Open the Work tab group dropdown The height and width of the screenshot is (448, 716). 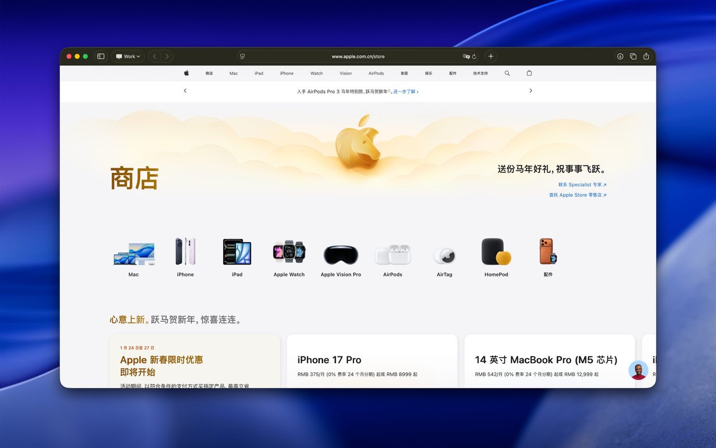pyautogui.click(x=128, y=56)
